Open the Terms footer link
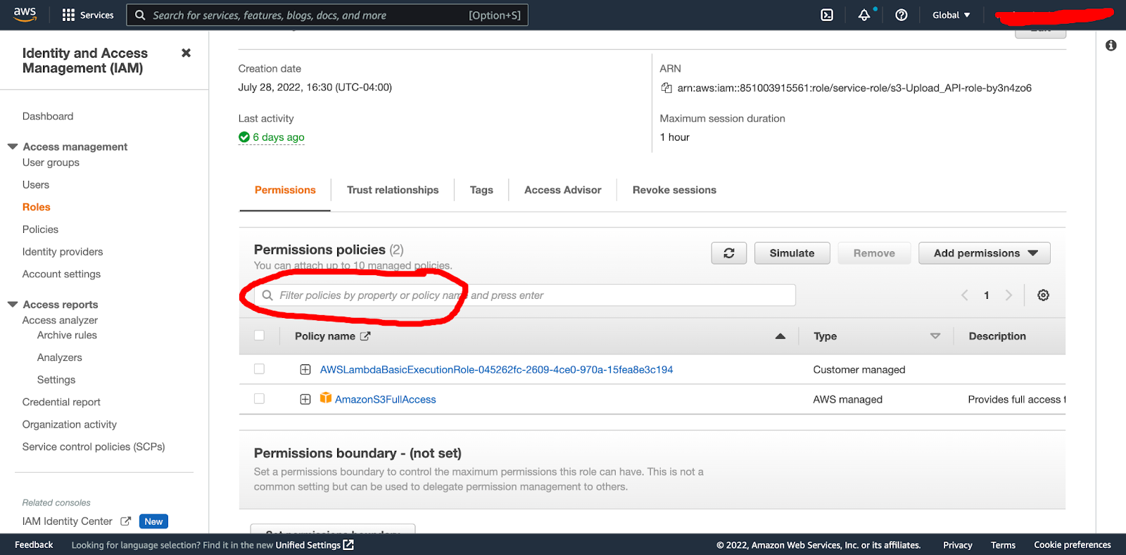Viewport: 1126px width, 555px height. point(1003,545)
